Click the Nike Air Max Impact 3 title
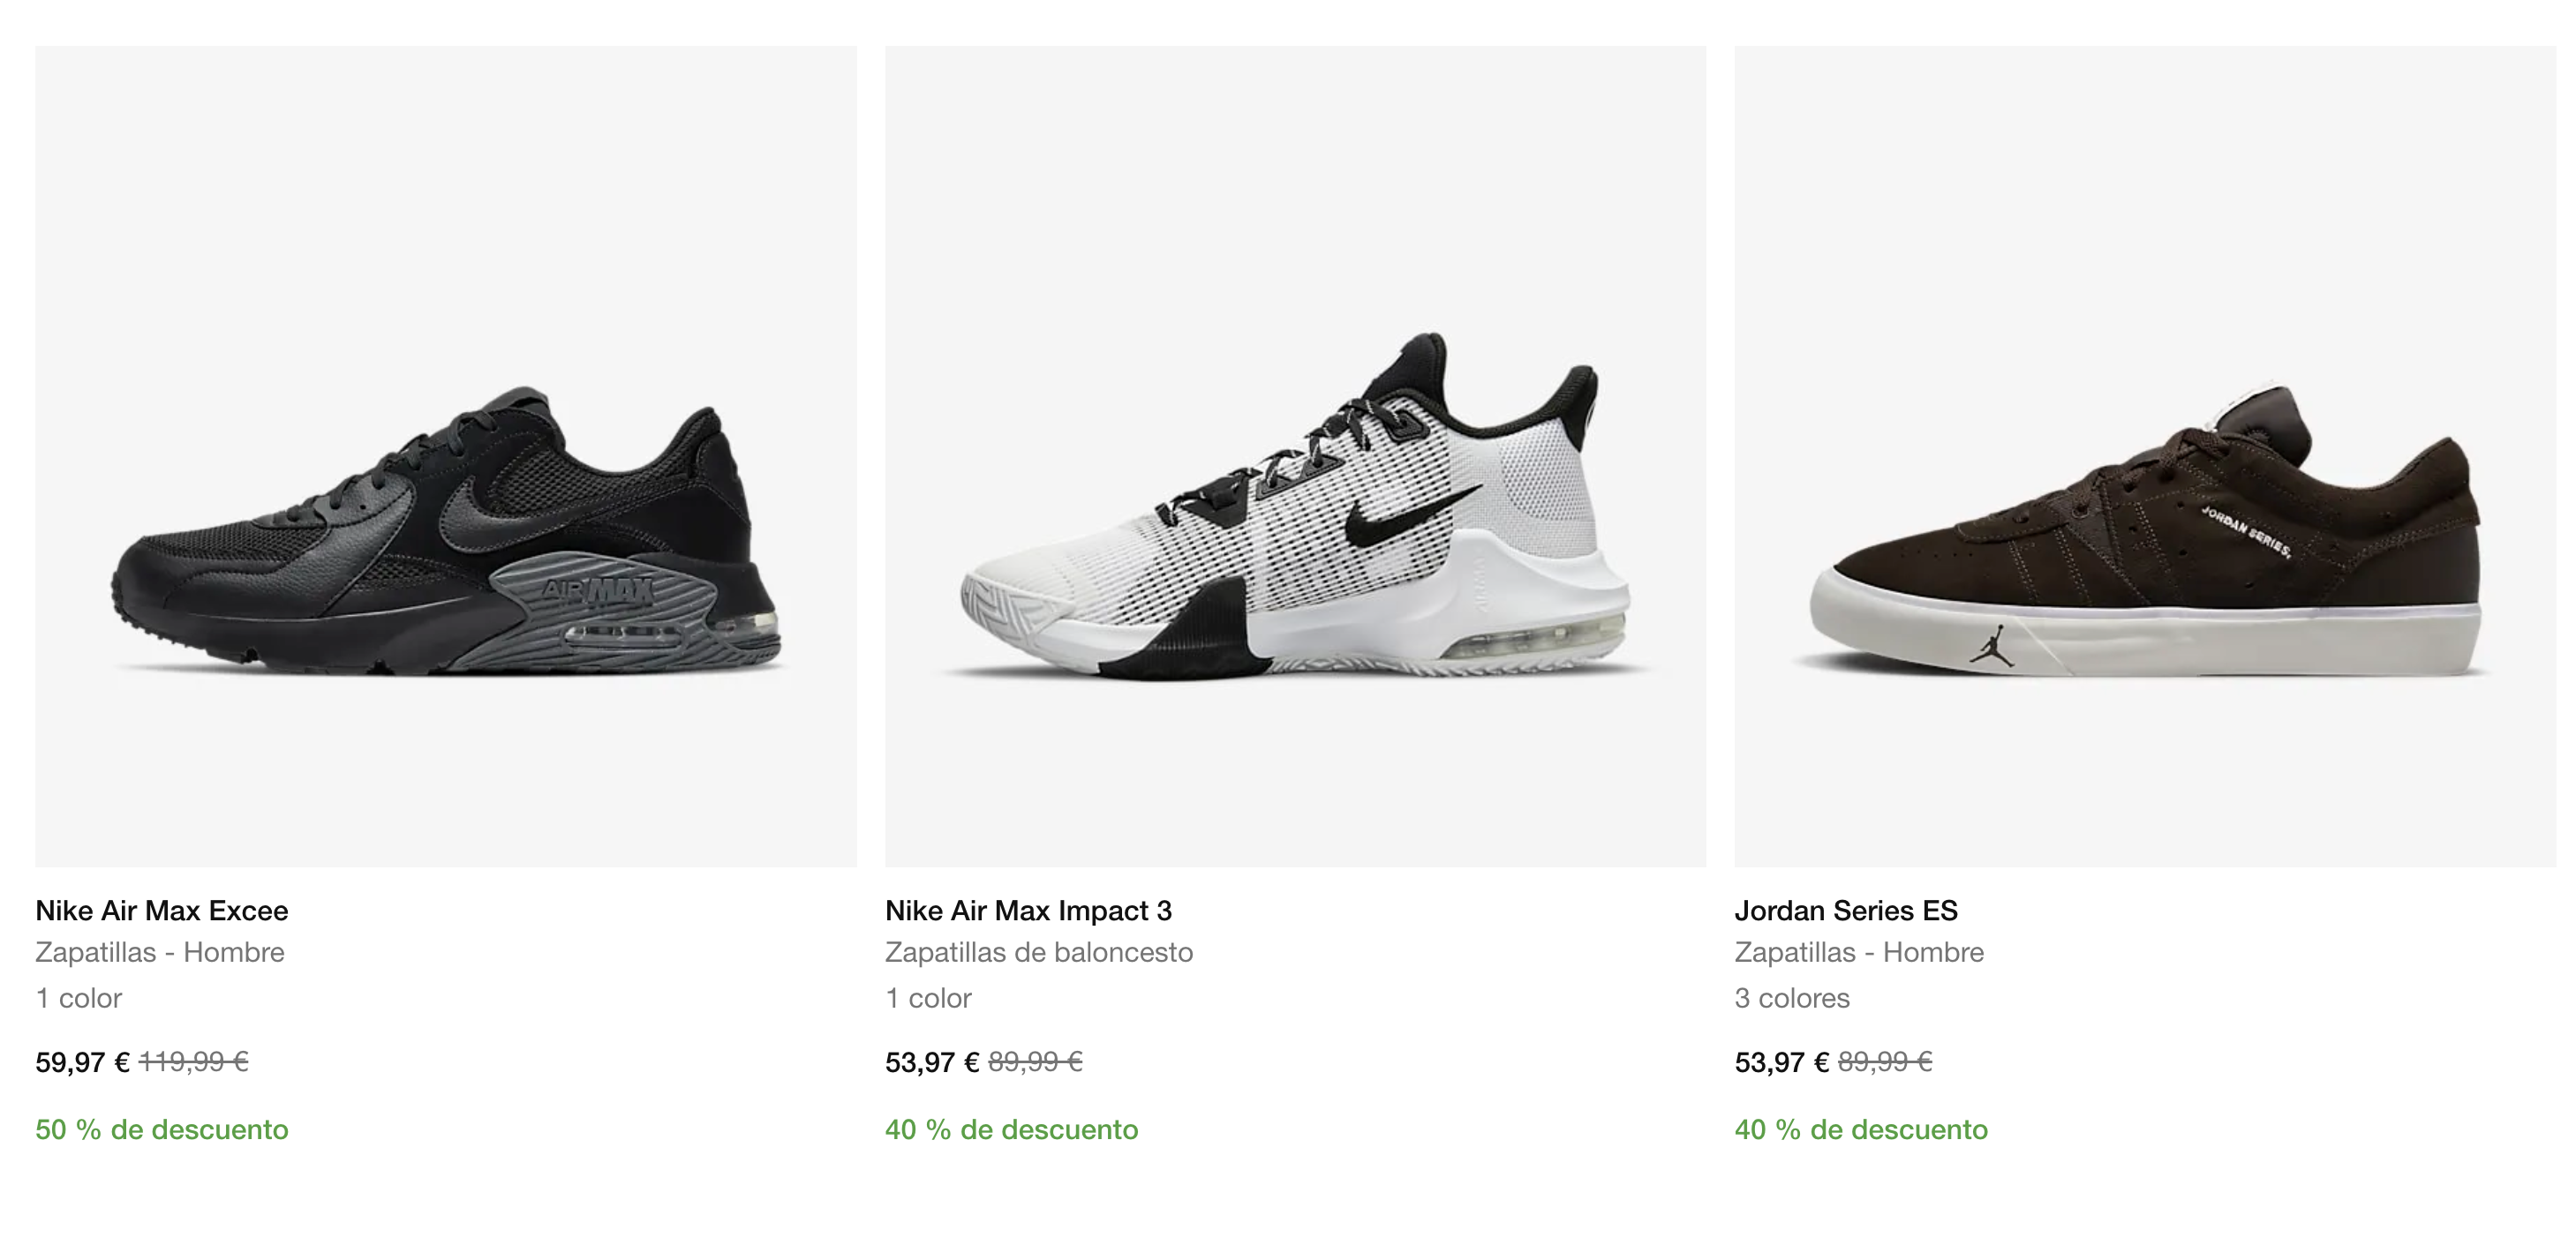The image size is (2576, 1260). 1028,911
